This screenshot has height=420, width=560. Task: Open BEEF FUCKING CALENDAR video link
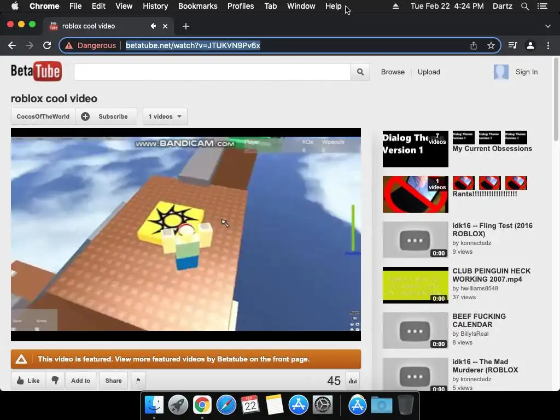[x=479, y=320]
